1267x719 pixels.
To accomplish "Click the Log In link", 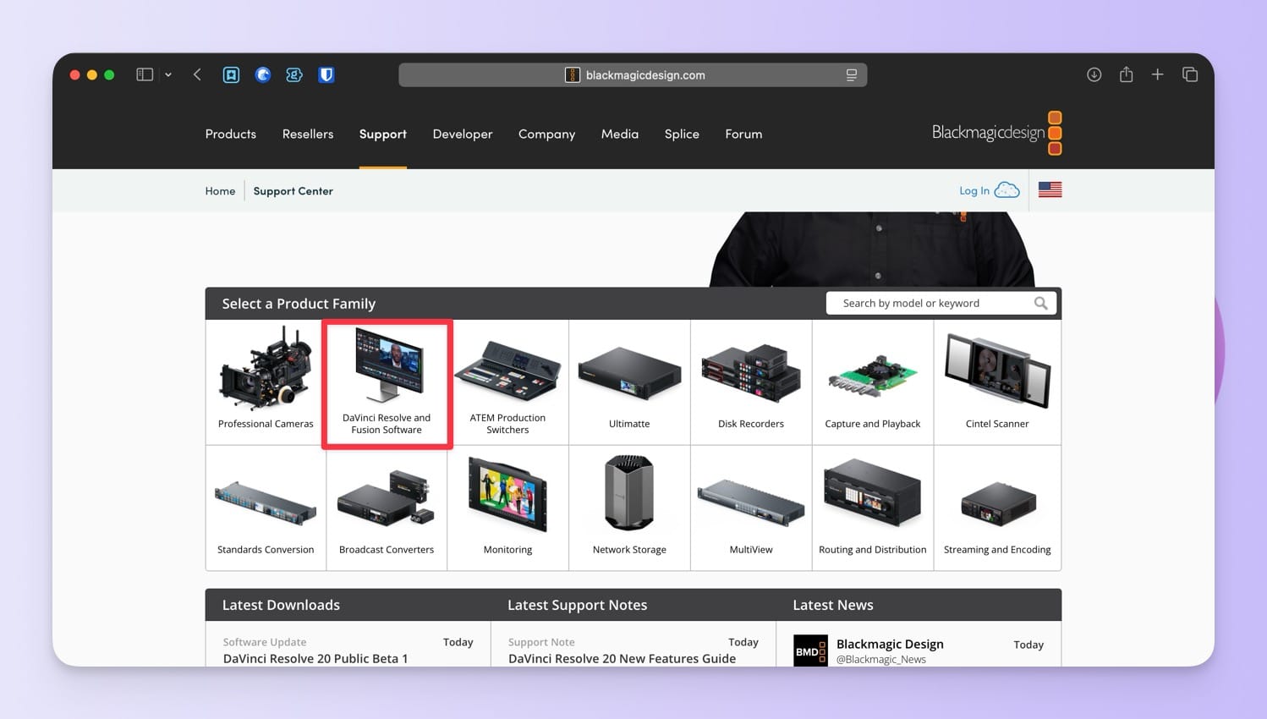I will [974, 191].
